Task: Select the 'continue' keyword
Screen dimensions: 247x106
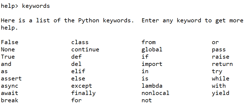Action: tap(85, 50)
